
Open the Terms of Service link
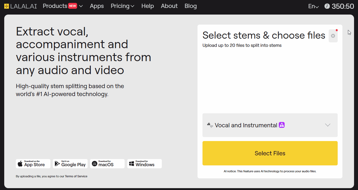[76, 176]
